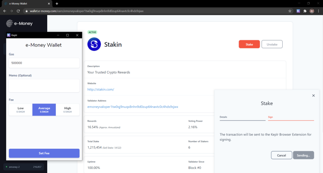This screenshot has height=173, width=323.
Task: Open the Keplr extension icon in toolbar
Action: tap(298, 11)
